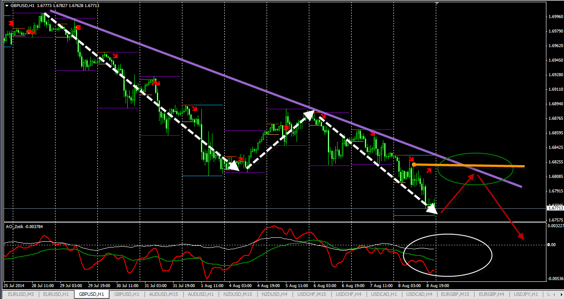Open the USDJPY,H1 chart tab
564x299 pixels.
pyautogui.click(x=525, y=294)
